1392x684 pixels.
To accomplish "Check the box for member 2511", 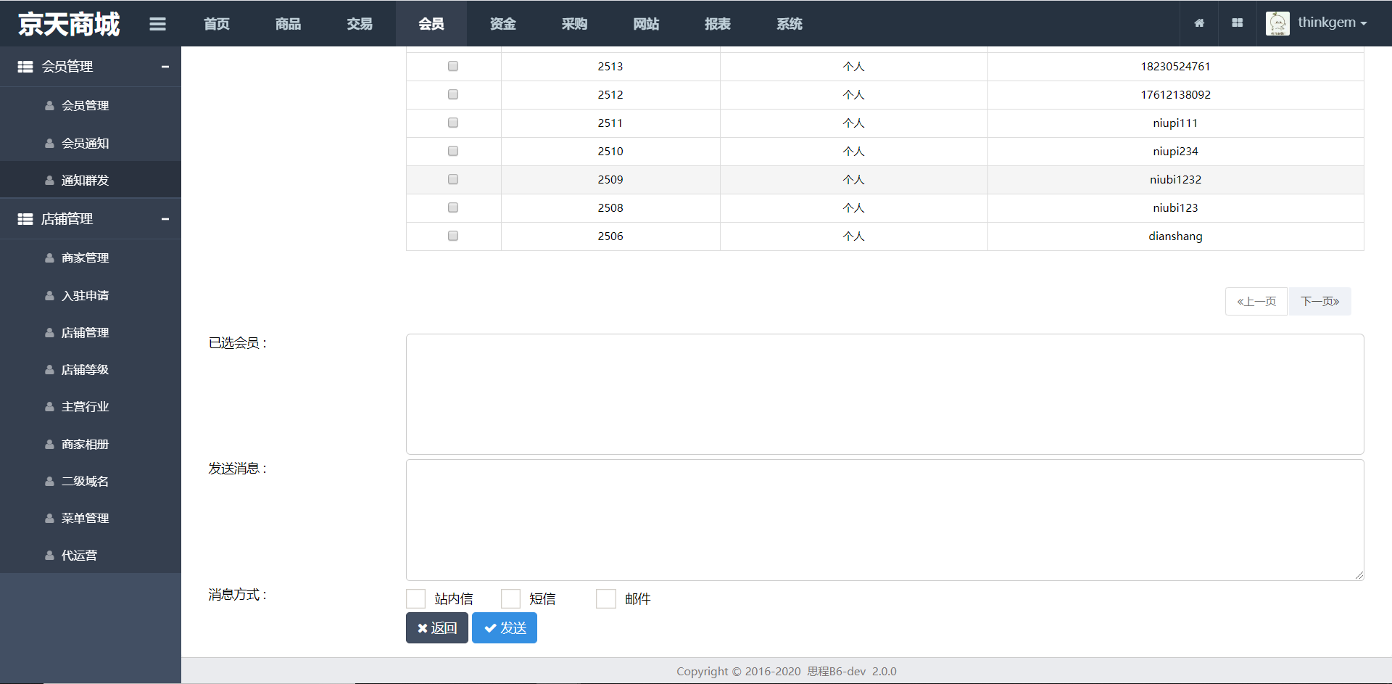I will point(453,123).
